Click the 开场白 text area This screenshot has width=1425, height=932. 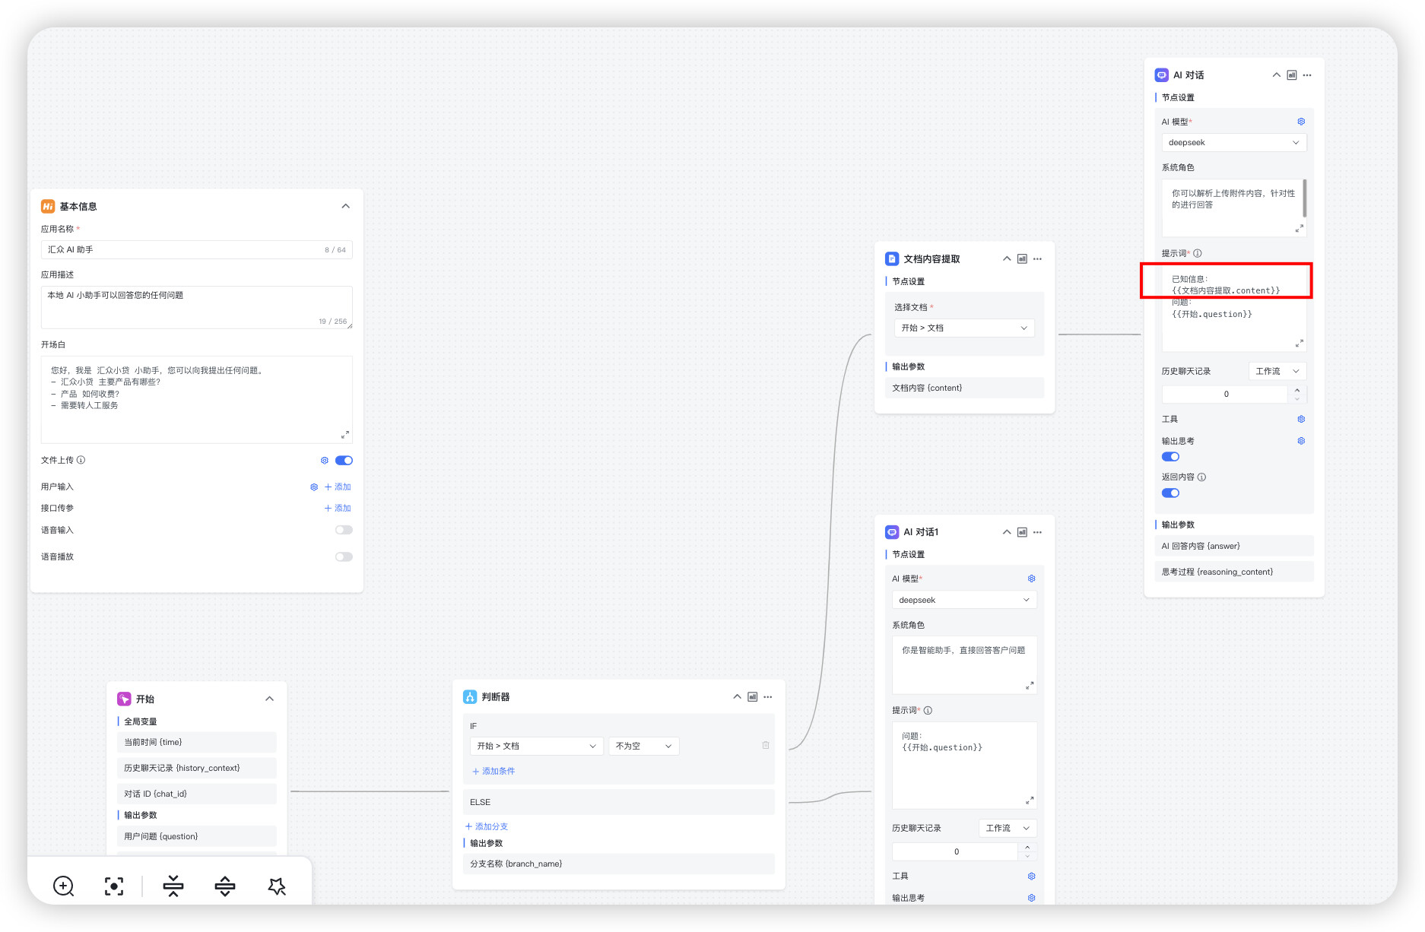coord(197,400)
